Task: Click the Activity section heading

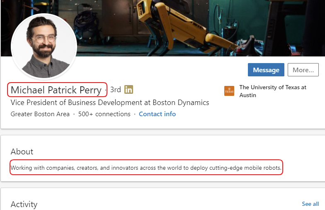Action: 24,204
